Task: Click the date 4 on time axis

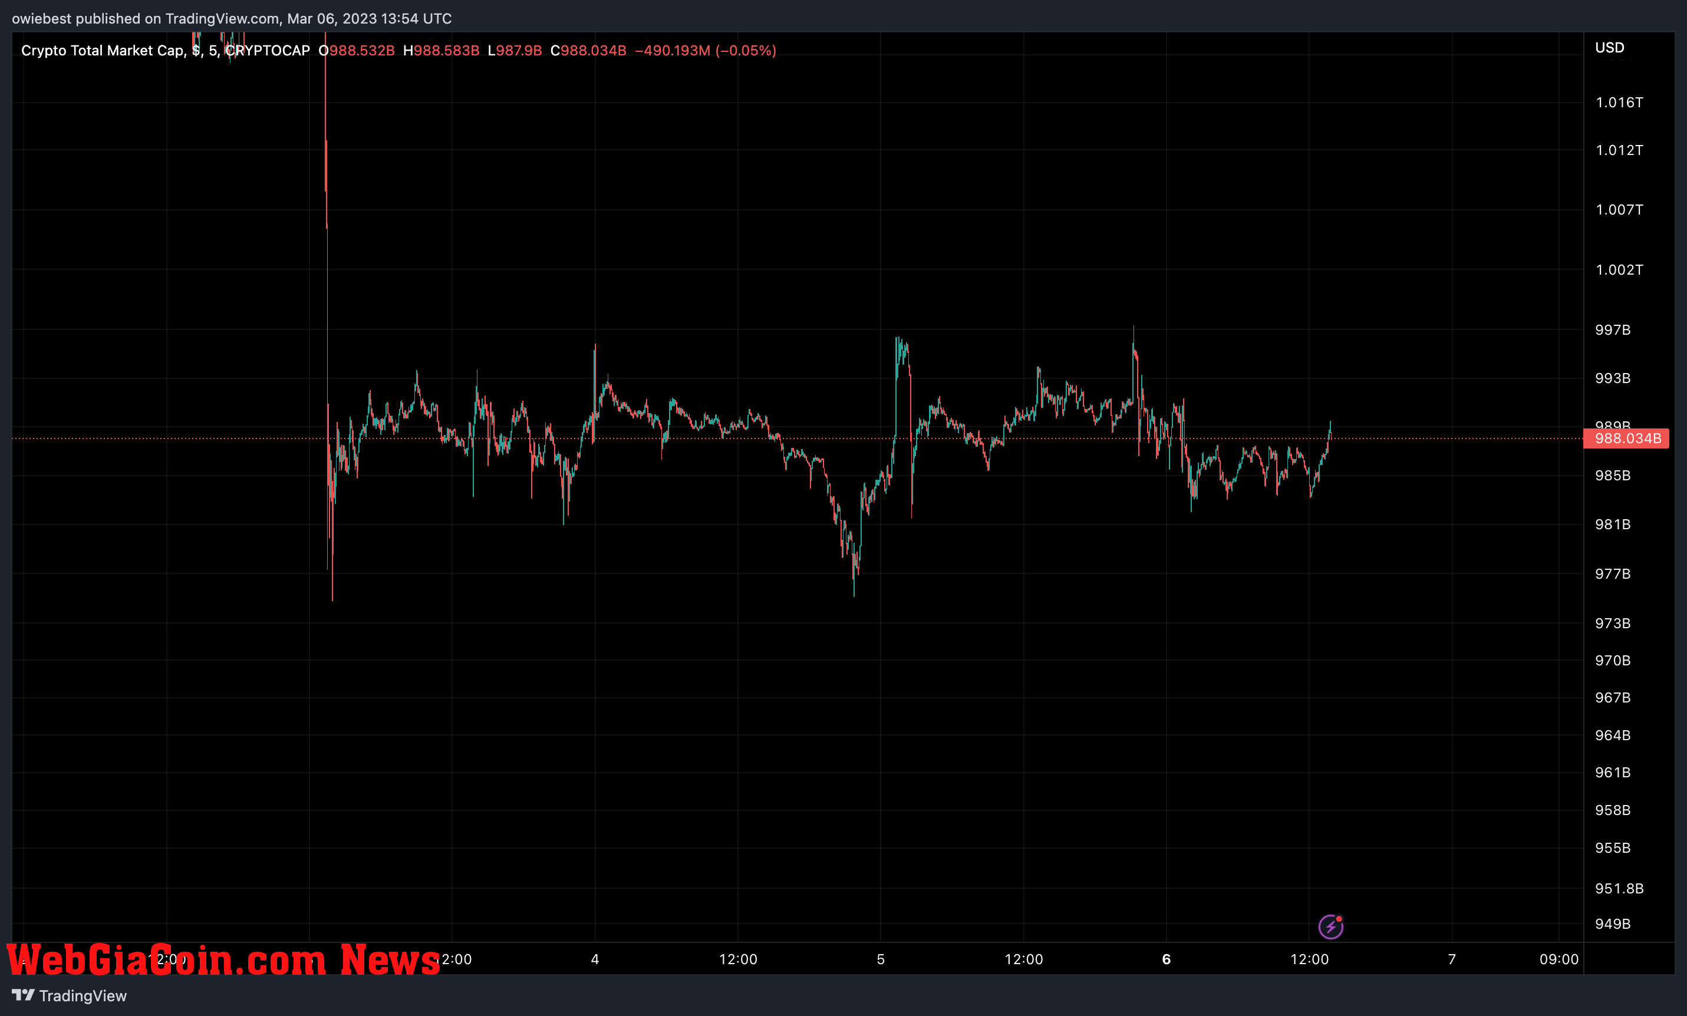Action: (x=595, y=959)
